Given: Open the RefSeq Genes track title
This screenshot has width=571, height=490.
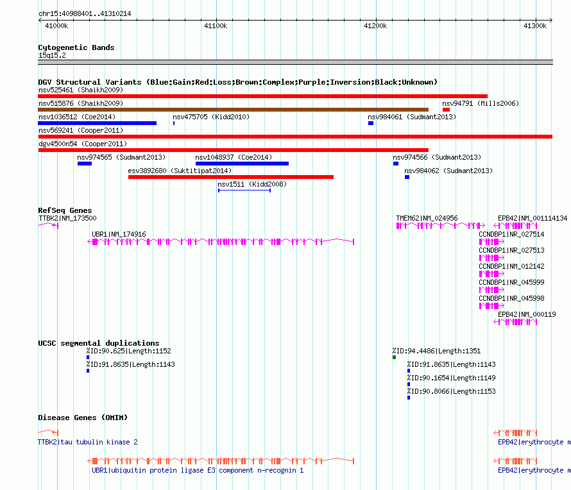Looking at the screenshot, I should [x=65, y=210].
